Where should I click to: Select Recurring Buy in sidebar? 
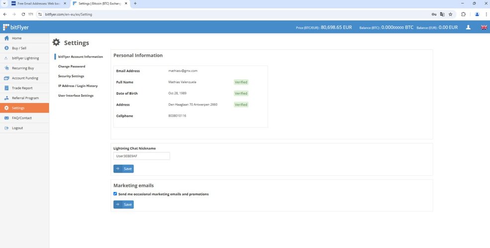(24, 68)
